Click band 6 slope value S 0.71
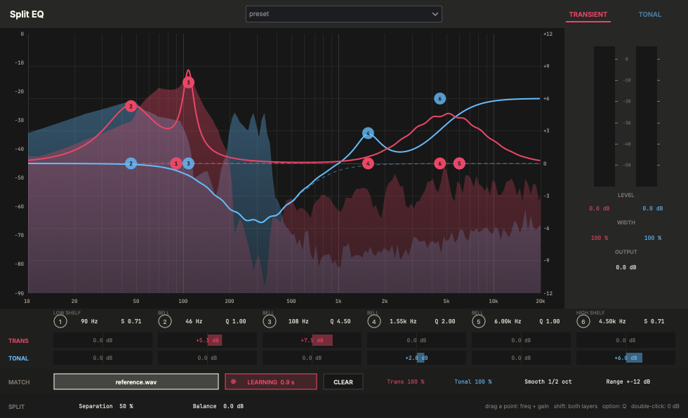Viewport: 688px width, 418px height. coord(654,321)
